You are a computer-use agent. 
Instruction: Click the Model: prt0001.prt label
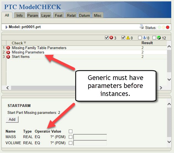(x=25, y=27)
